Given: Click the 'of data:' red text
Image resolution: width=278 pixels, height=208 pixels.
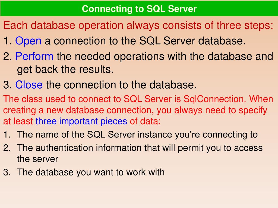Looking at the screenshot, I should pyautogui.click(x=145, y=121).
